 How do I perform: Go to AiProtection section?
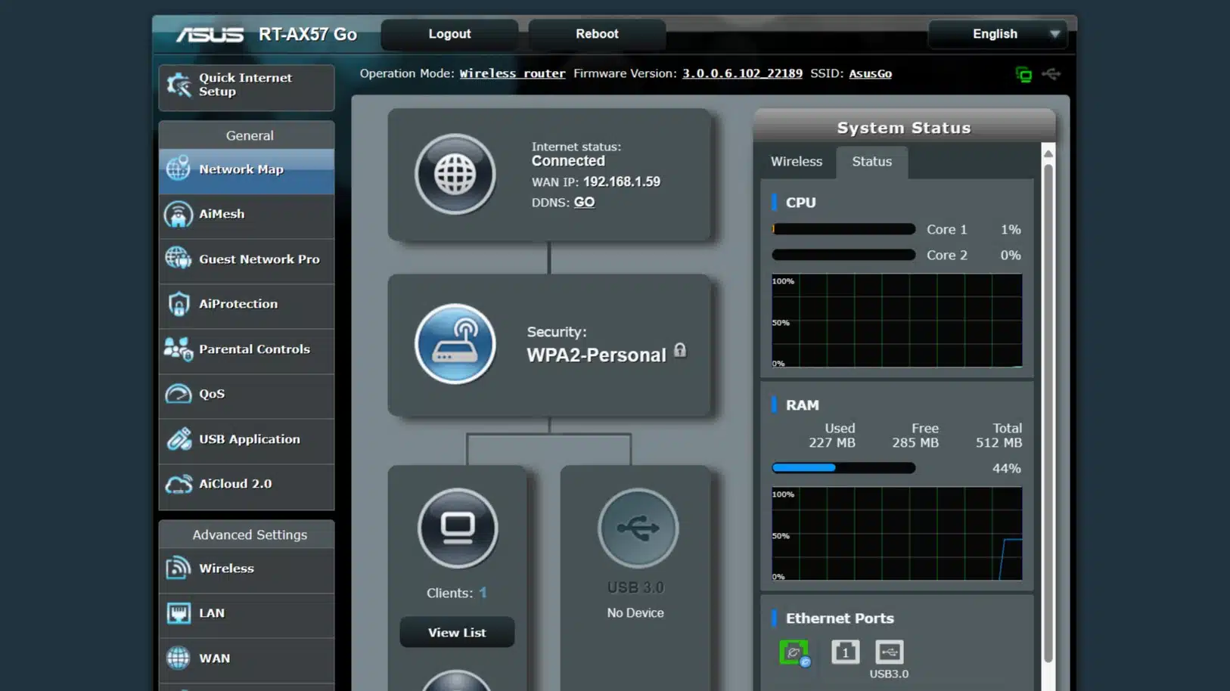pos(247,305)
